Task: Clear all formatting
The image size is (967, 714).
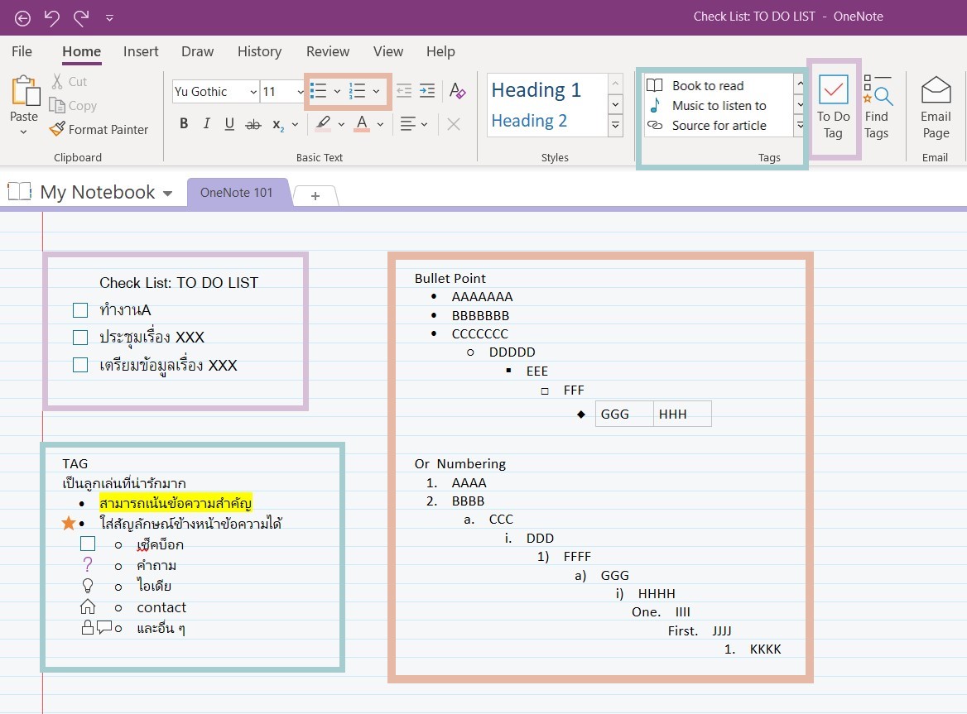Action: (458, 91)
